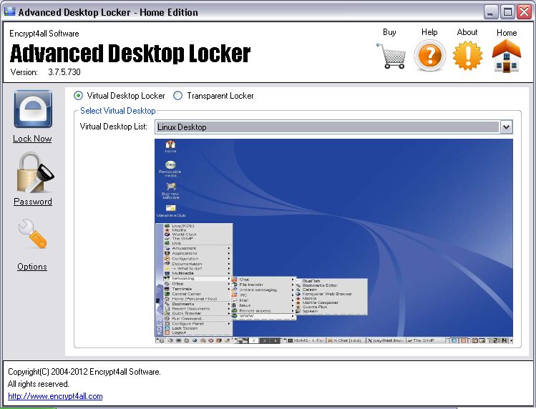
Task: Click the Linux desktop preview thumbnail
Action: pos(333,241)
